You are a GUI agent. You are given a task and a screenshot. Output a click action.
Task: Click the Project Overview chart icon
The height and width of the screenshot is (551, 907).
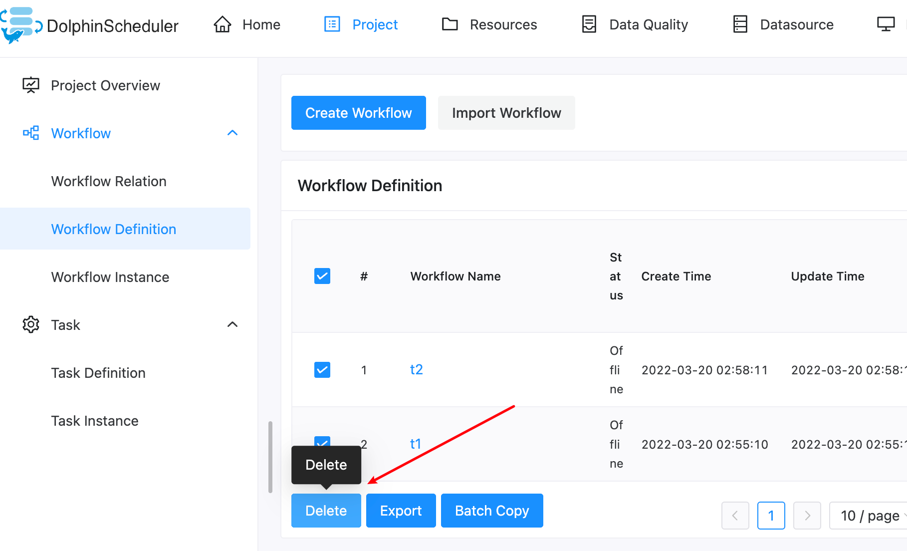(31, 85)
